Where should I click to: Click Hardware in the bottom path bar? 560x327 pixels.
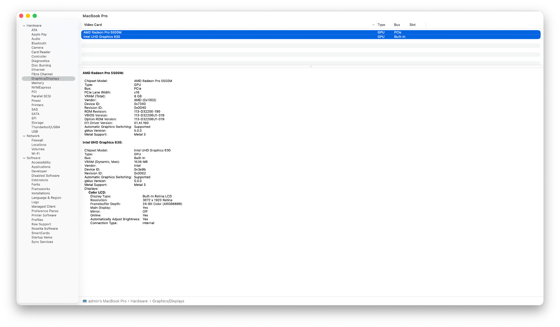tap(139, 301)
